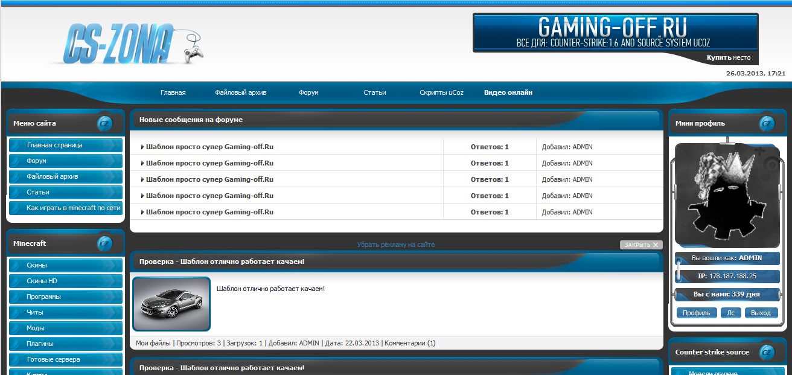
Task: Open the Комментарии (1) link
Action: (410, 343)
